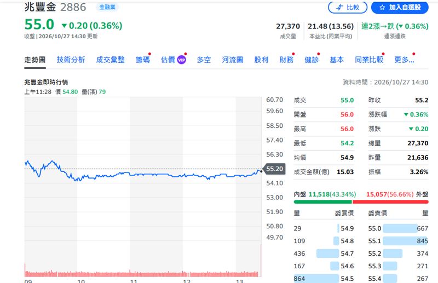Click the 55.0 large stock price
Screen dimensions: 438x283
coord(39,24)
